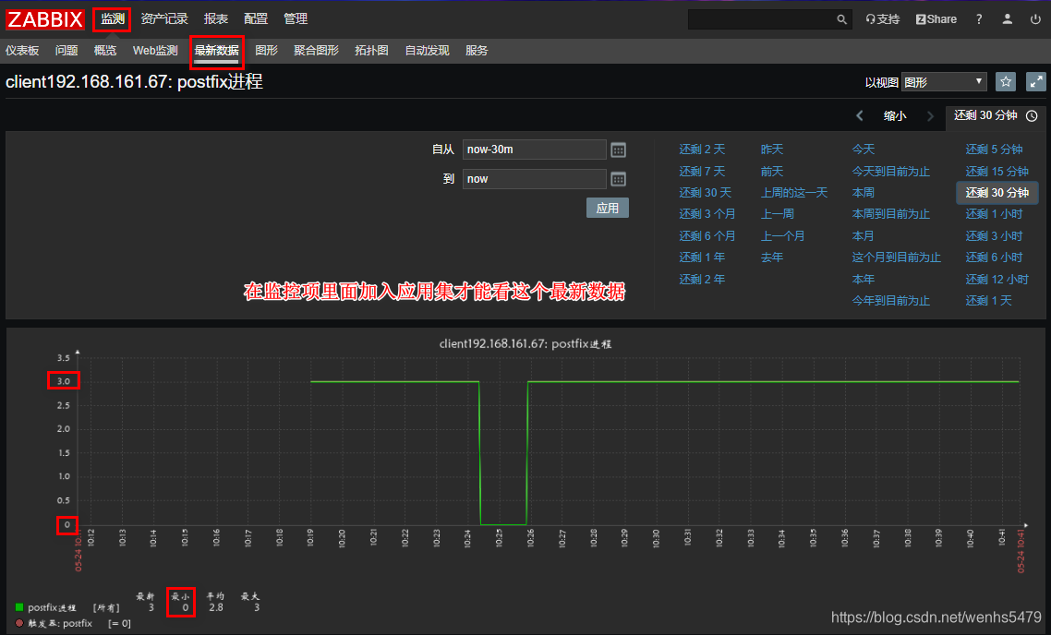Viewport: 1051px width, 635px height.
Task: Click 缩小 zoom out button
Action: point(895,116)
